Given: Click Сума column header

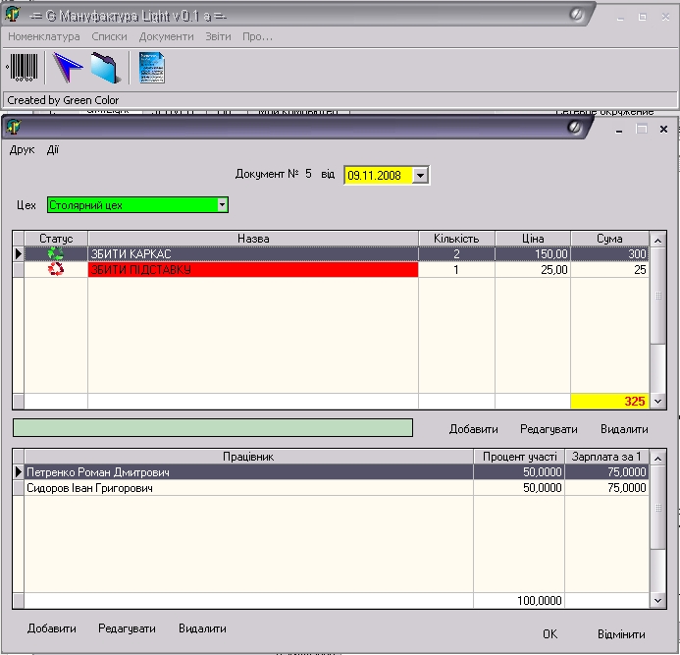Looking at the screenshot, I should (609, 239).
